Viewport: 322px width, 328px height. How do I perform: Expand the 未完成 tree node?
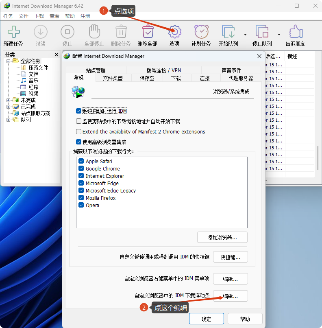[9, 100]
